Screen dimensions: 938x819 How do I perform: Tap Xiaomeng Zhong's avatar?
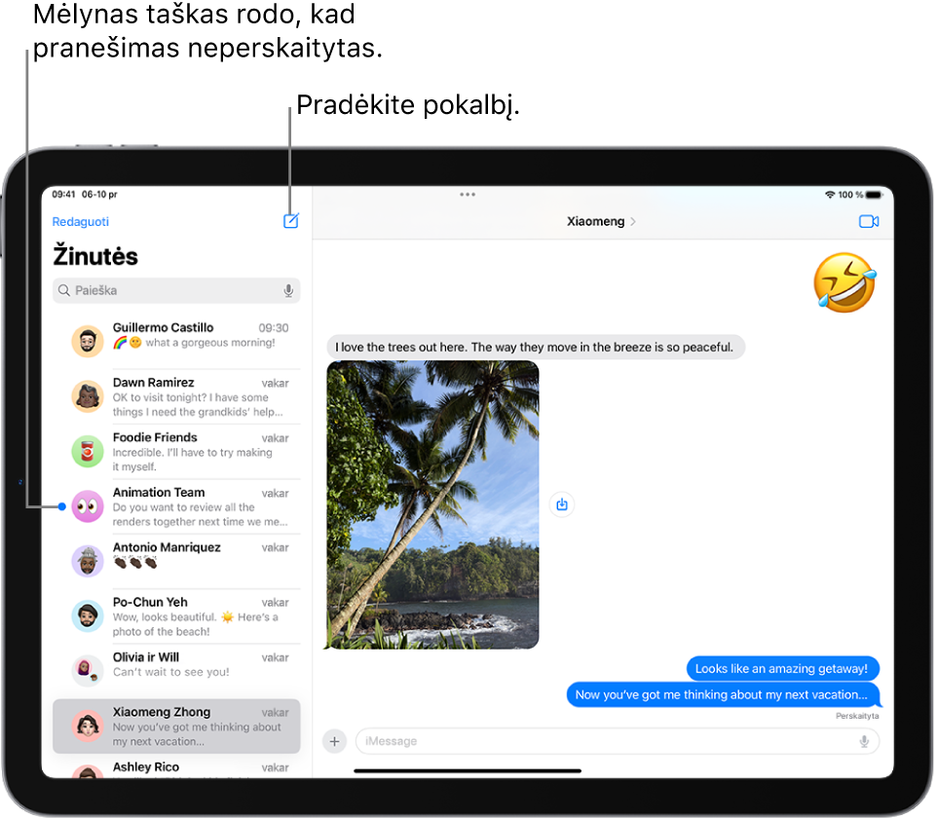click(x=88, y=726)
